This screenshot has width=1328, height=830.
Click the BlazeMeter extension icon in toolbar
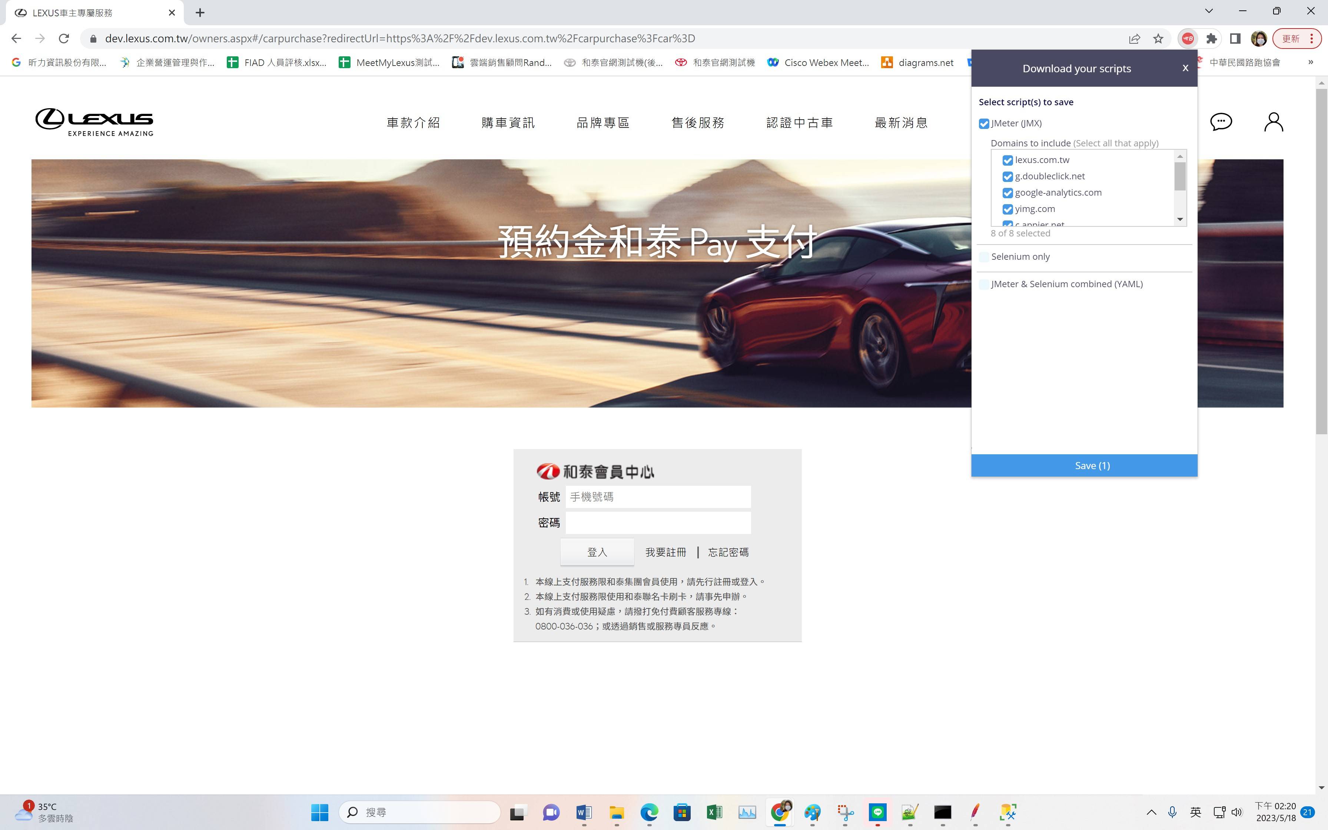1188,39
